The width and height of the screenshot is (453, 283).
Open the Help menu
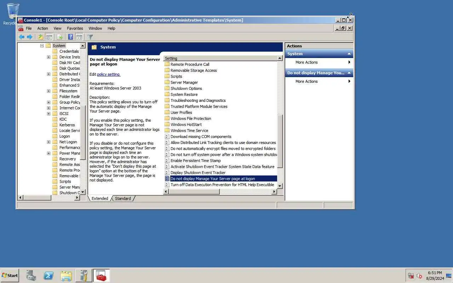(111, 28)
